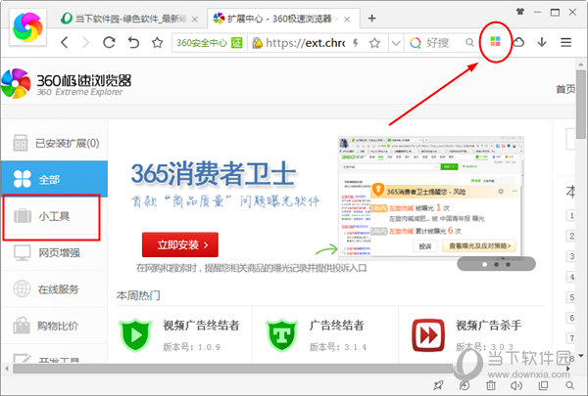Click the 360安全中心 certificate badge
The height and width of the screenshot is (396, 588).
pyautogui.click(x=210, y=43)
